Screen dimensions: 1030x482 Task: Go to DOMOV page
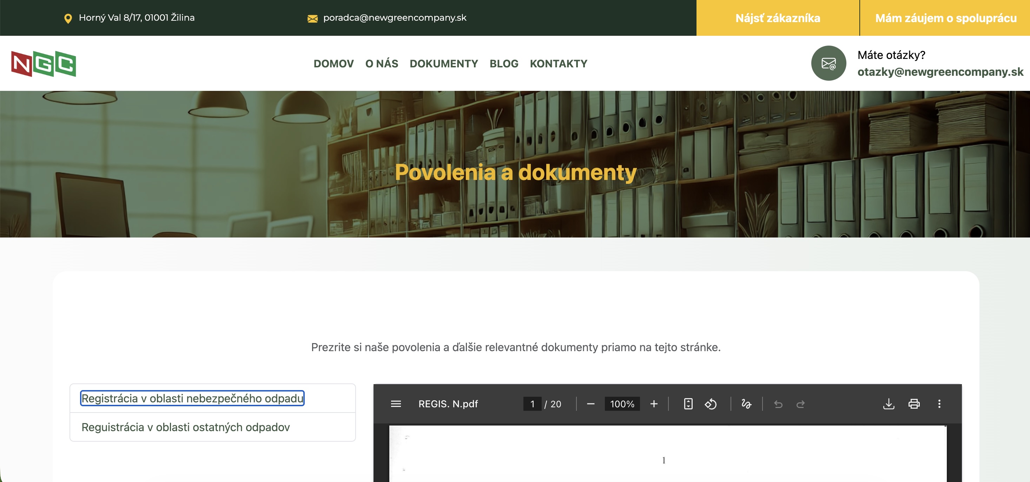[334, 63]
